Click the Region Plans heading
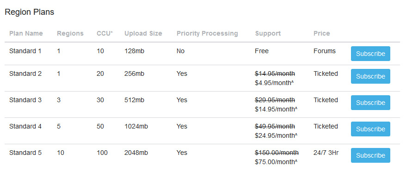This screenshot has width=406, height=178. coord(30,12)
